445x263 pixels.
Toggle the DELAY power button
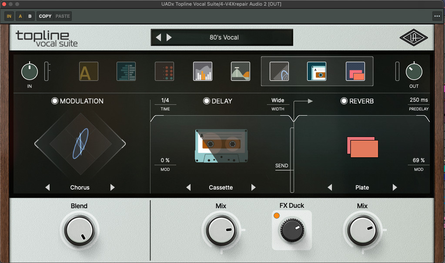coord(207,101)
